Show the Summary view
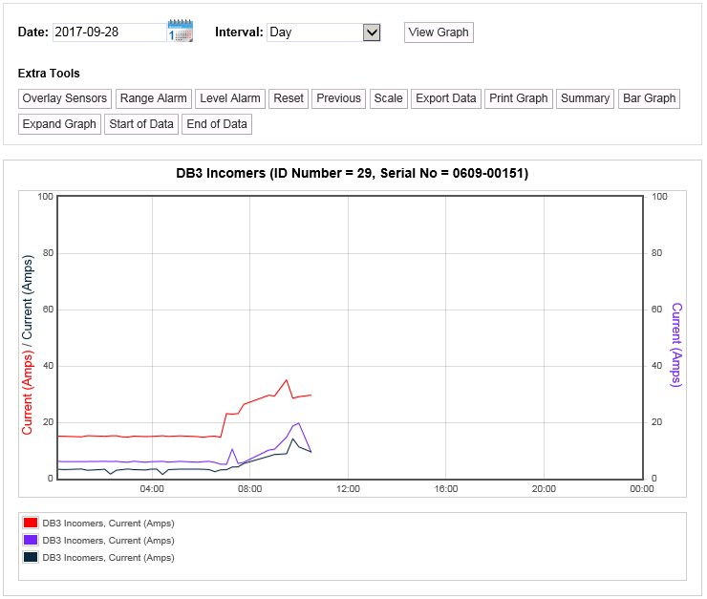The width and height of the screenshot is (707, 599). coord(585,98)
